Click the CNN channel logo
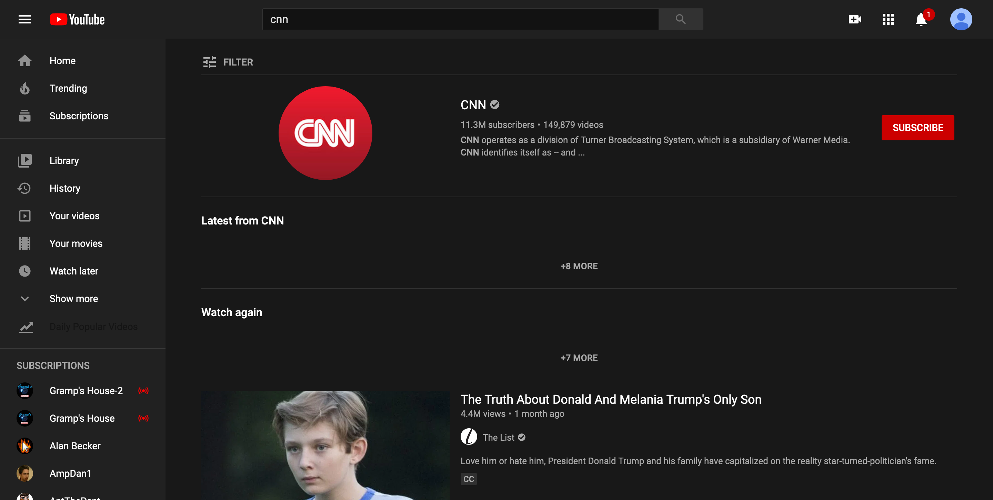 pyautogui.click(x=325, y=133)
